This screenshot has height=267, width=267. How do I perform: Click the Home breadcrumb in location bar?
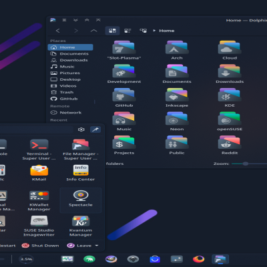[x=167, y=31]
